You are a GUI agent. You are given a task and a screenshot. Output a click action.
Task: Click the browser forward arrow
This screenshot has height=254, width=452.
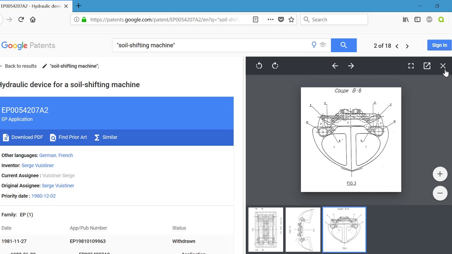[x=9, y=19]
